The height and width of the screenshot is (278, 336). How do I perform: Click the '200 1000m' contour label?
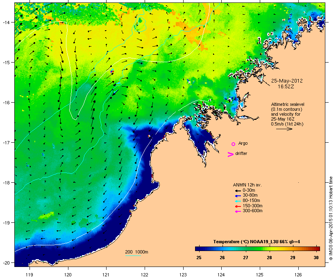coord(136,252)
